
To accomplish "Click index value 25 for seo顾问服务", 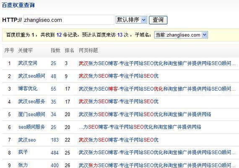I will point(54,127).
